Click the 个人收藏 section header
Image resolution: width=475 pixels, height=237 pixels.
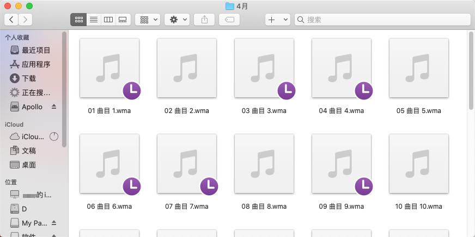point(17,38)
